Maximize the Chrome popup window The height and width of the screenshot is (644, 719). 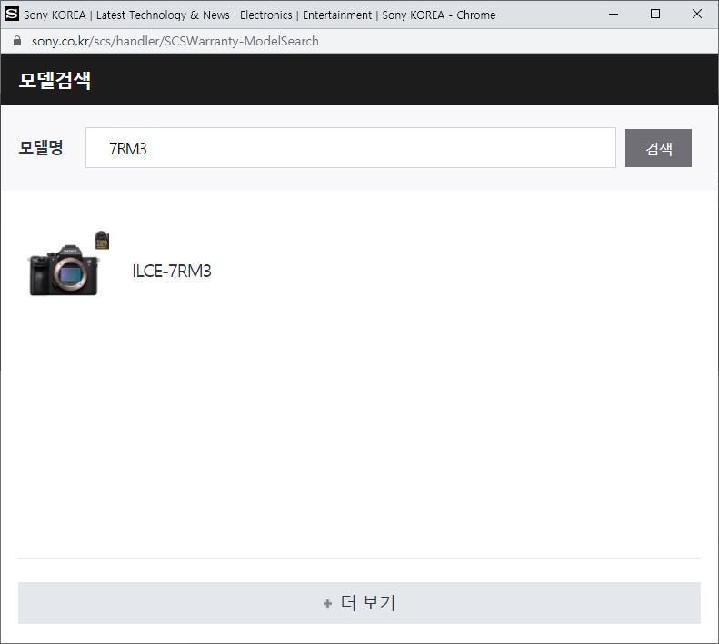655,15
